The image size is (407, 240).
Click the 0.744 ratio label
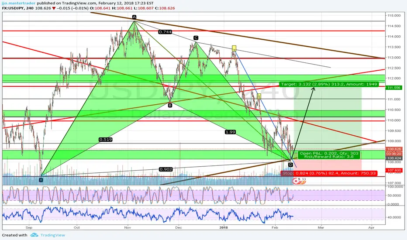pyautogui.click(x=165, y=32)
